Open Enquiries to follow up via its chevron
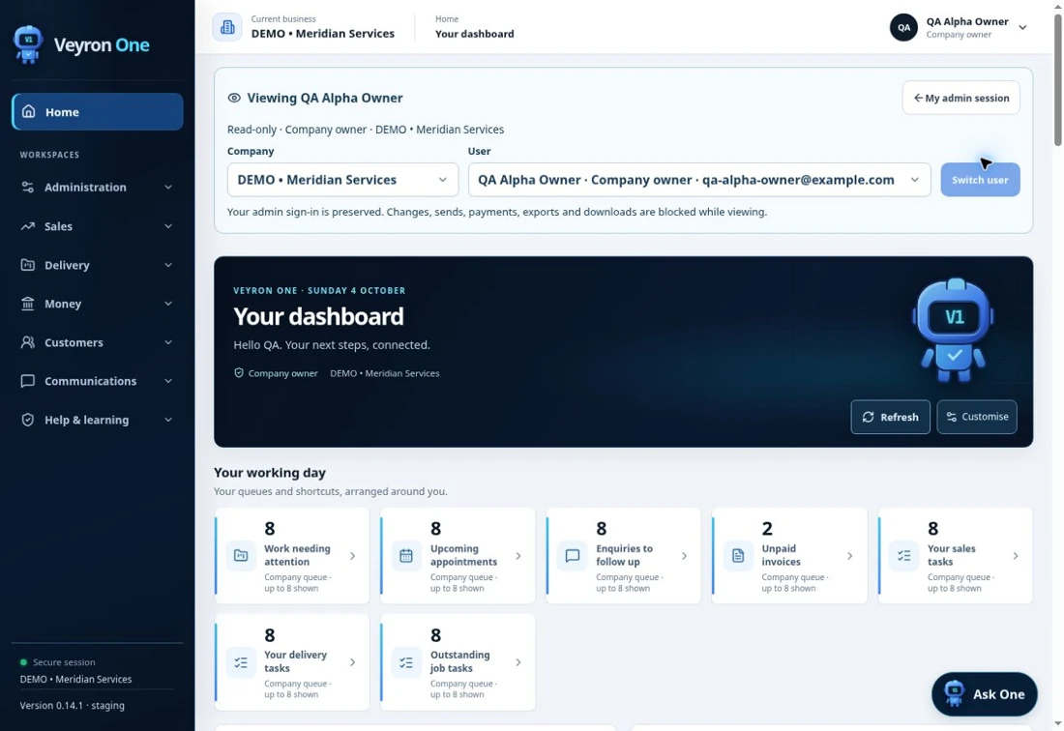The height and width of the screenshot is (731, 1064). [684, 556]
